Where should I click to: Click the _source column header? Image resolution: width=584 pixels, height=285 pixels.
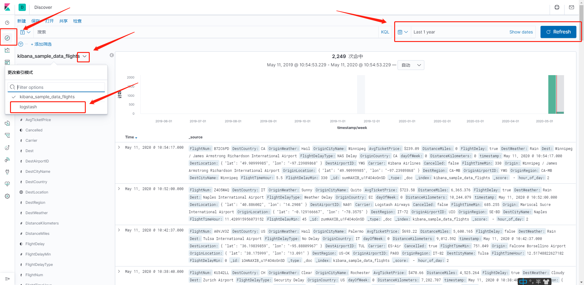point(196,137)
